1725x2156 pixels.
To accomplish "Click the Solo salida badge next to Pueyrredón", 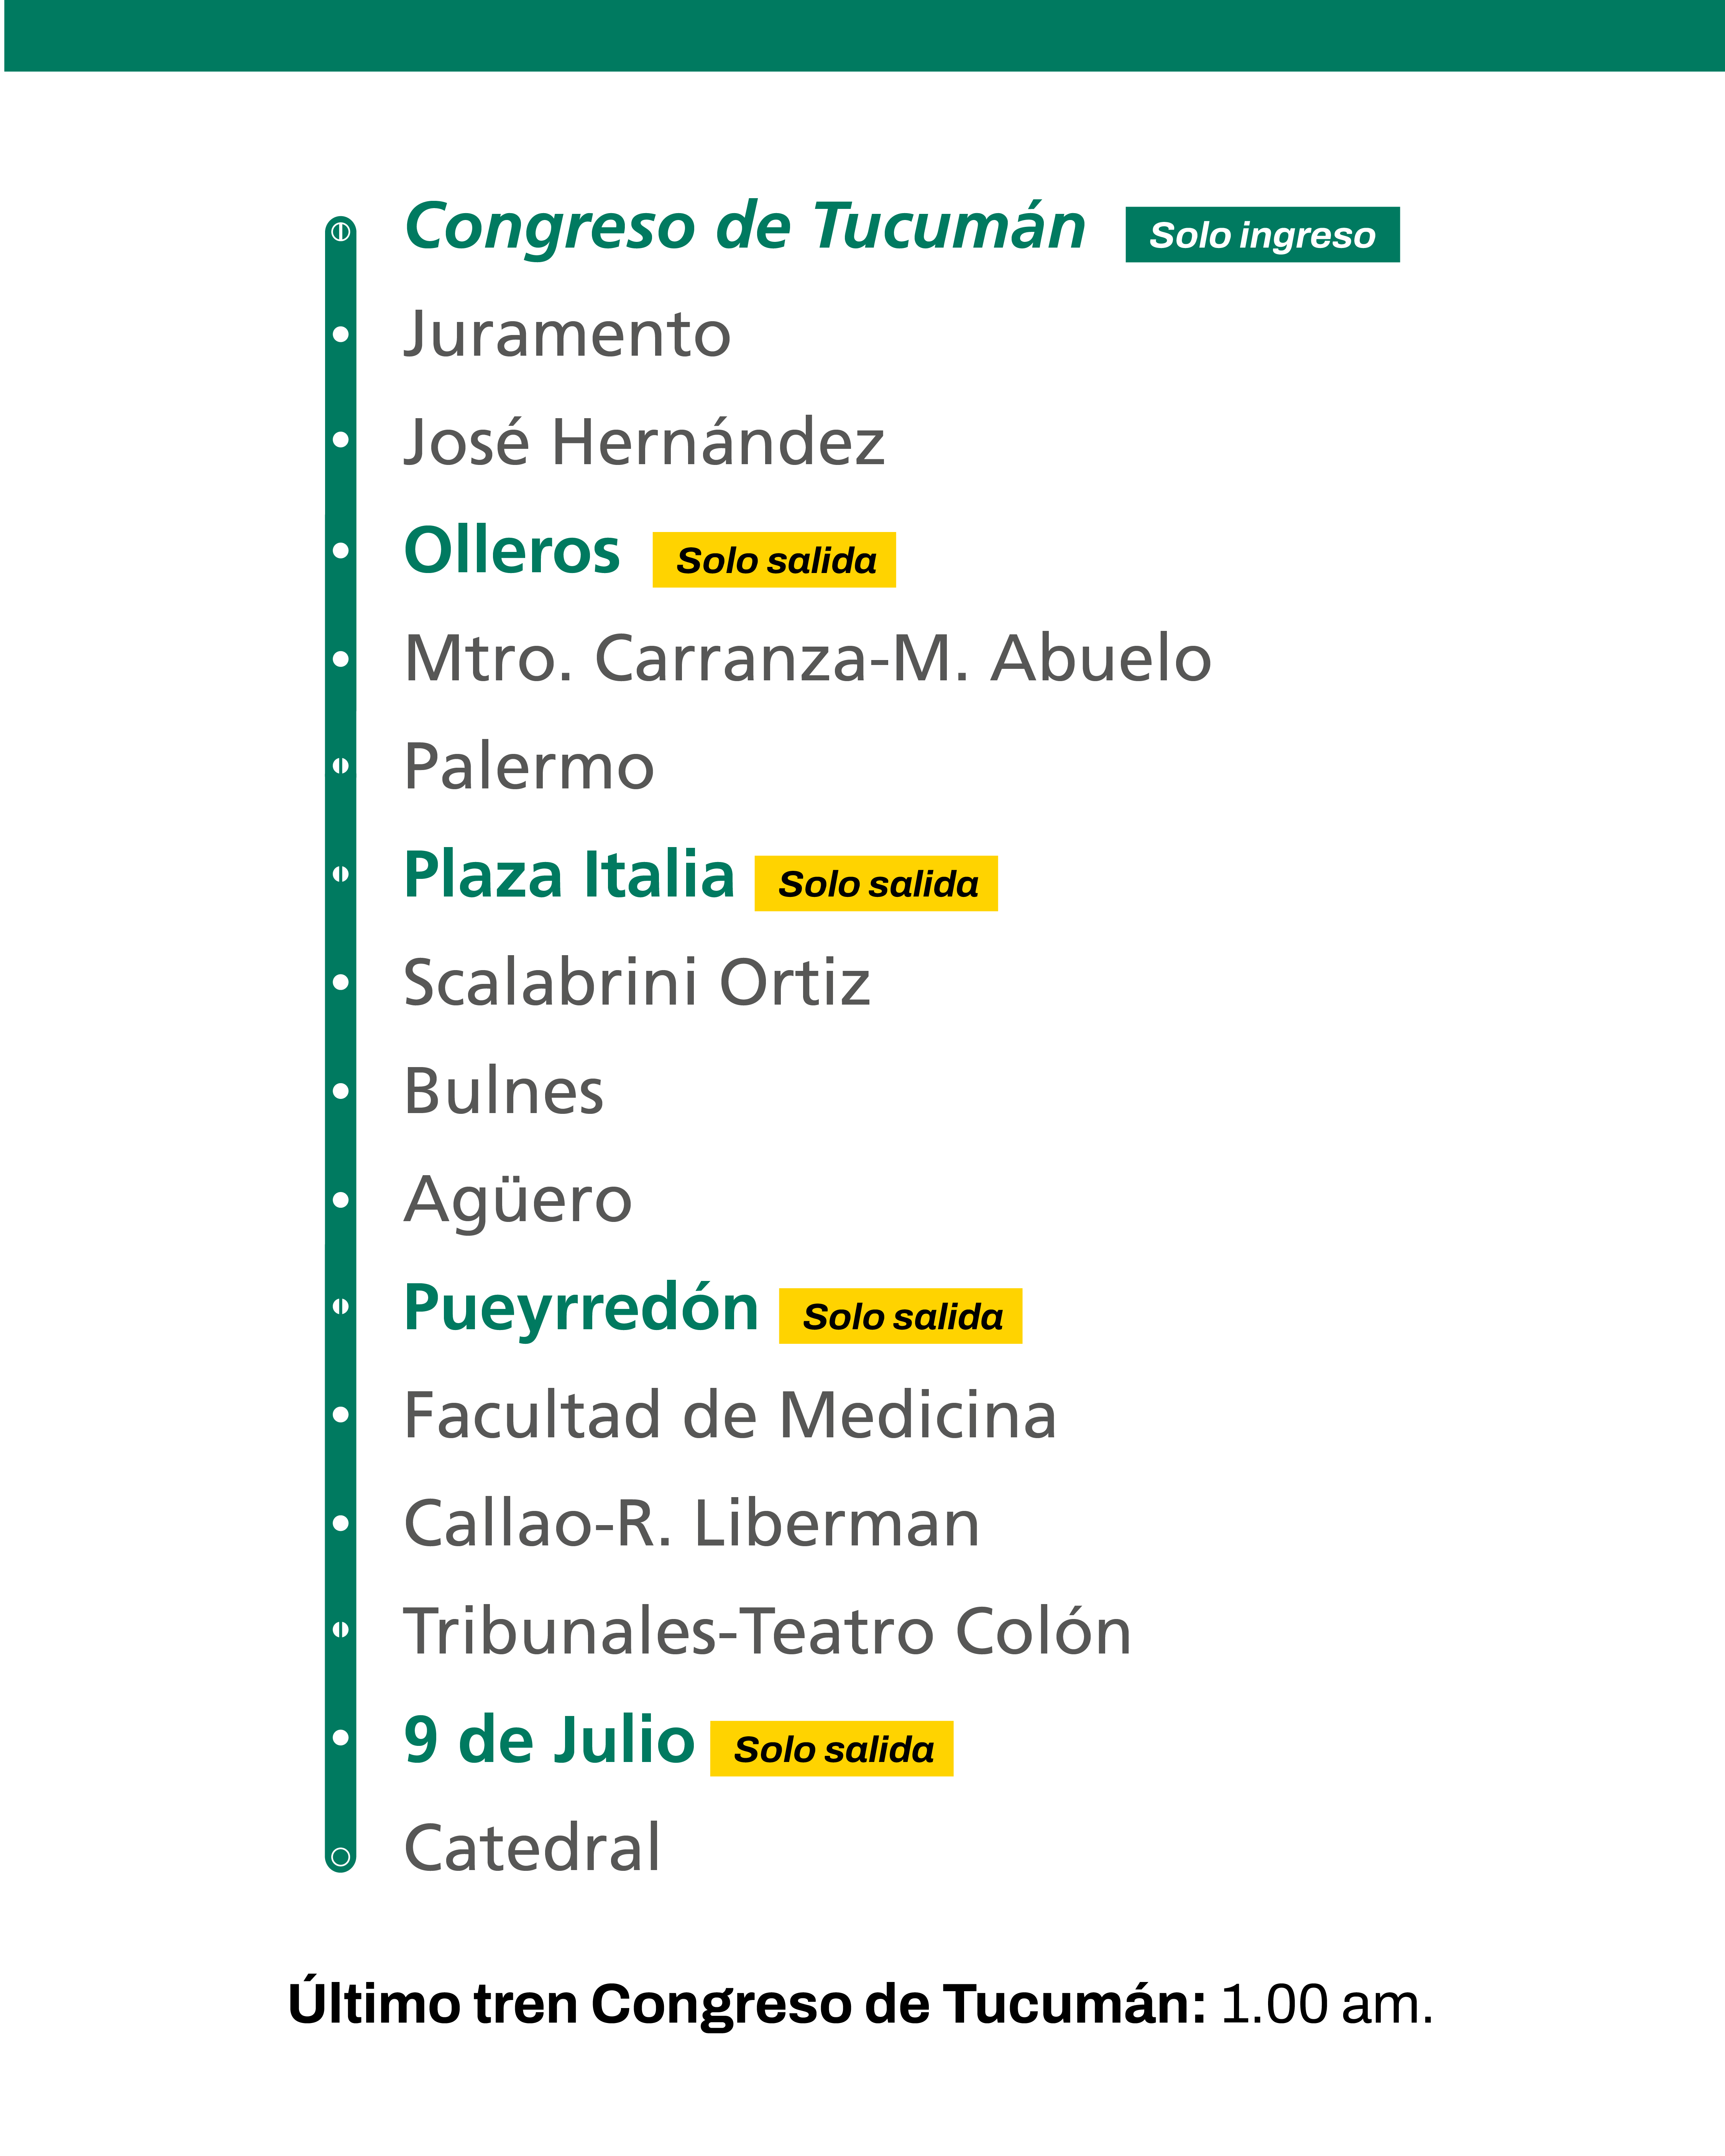I will point(900,1316).
